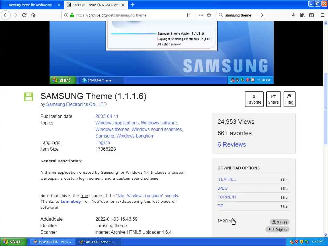The width and height of the screenshot is (328, 246).
Task: Open the 2005-04-11 publication date link
Action: [x=107, y=116]
